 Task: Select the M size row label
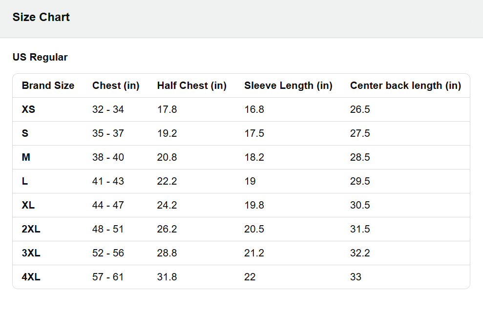coord(26,157)
